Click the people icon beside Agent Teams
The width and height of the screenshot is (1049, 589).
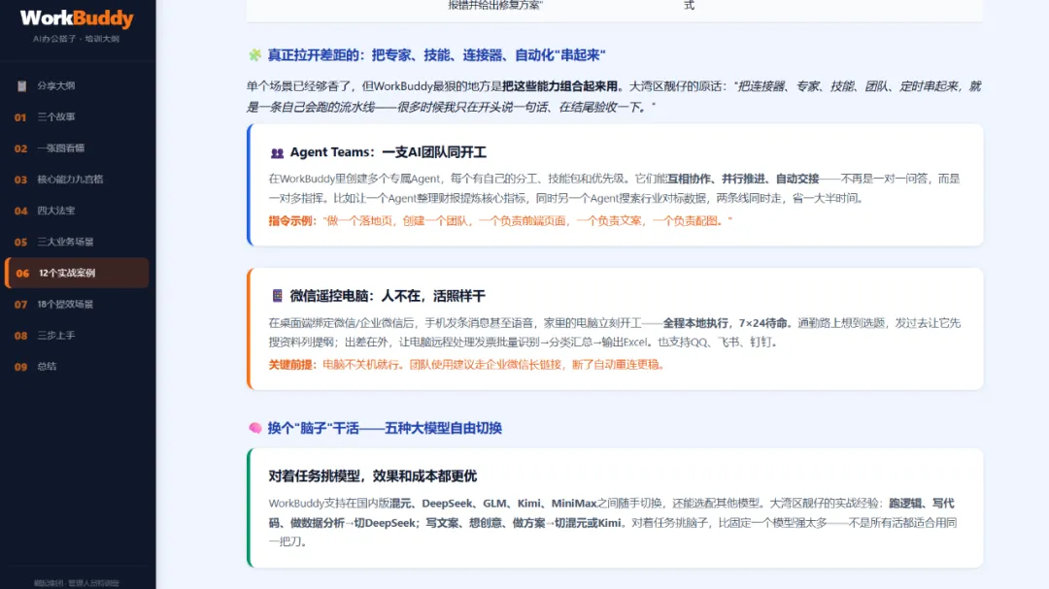(x=277, y=153)
